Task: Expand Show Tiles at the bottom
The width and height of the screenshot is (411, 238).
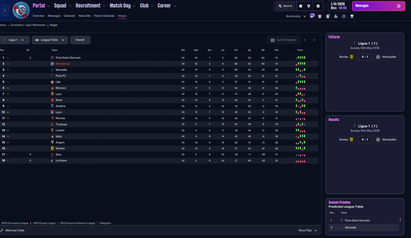Action: coord(308,230)
